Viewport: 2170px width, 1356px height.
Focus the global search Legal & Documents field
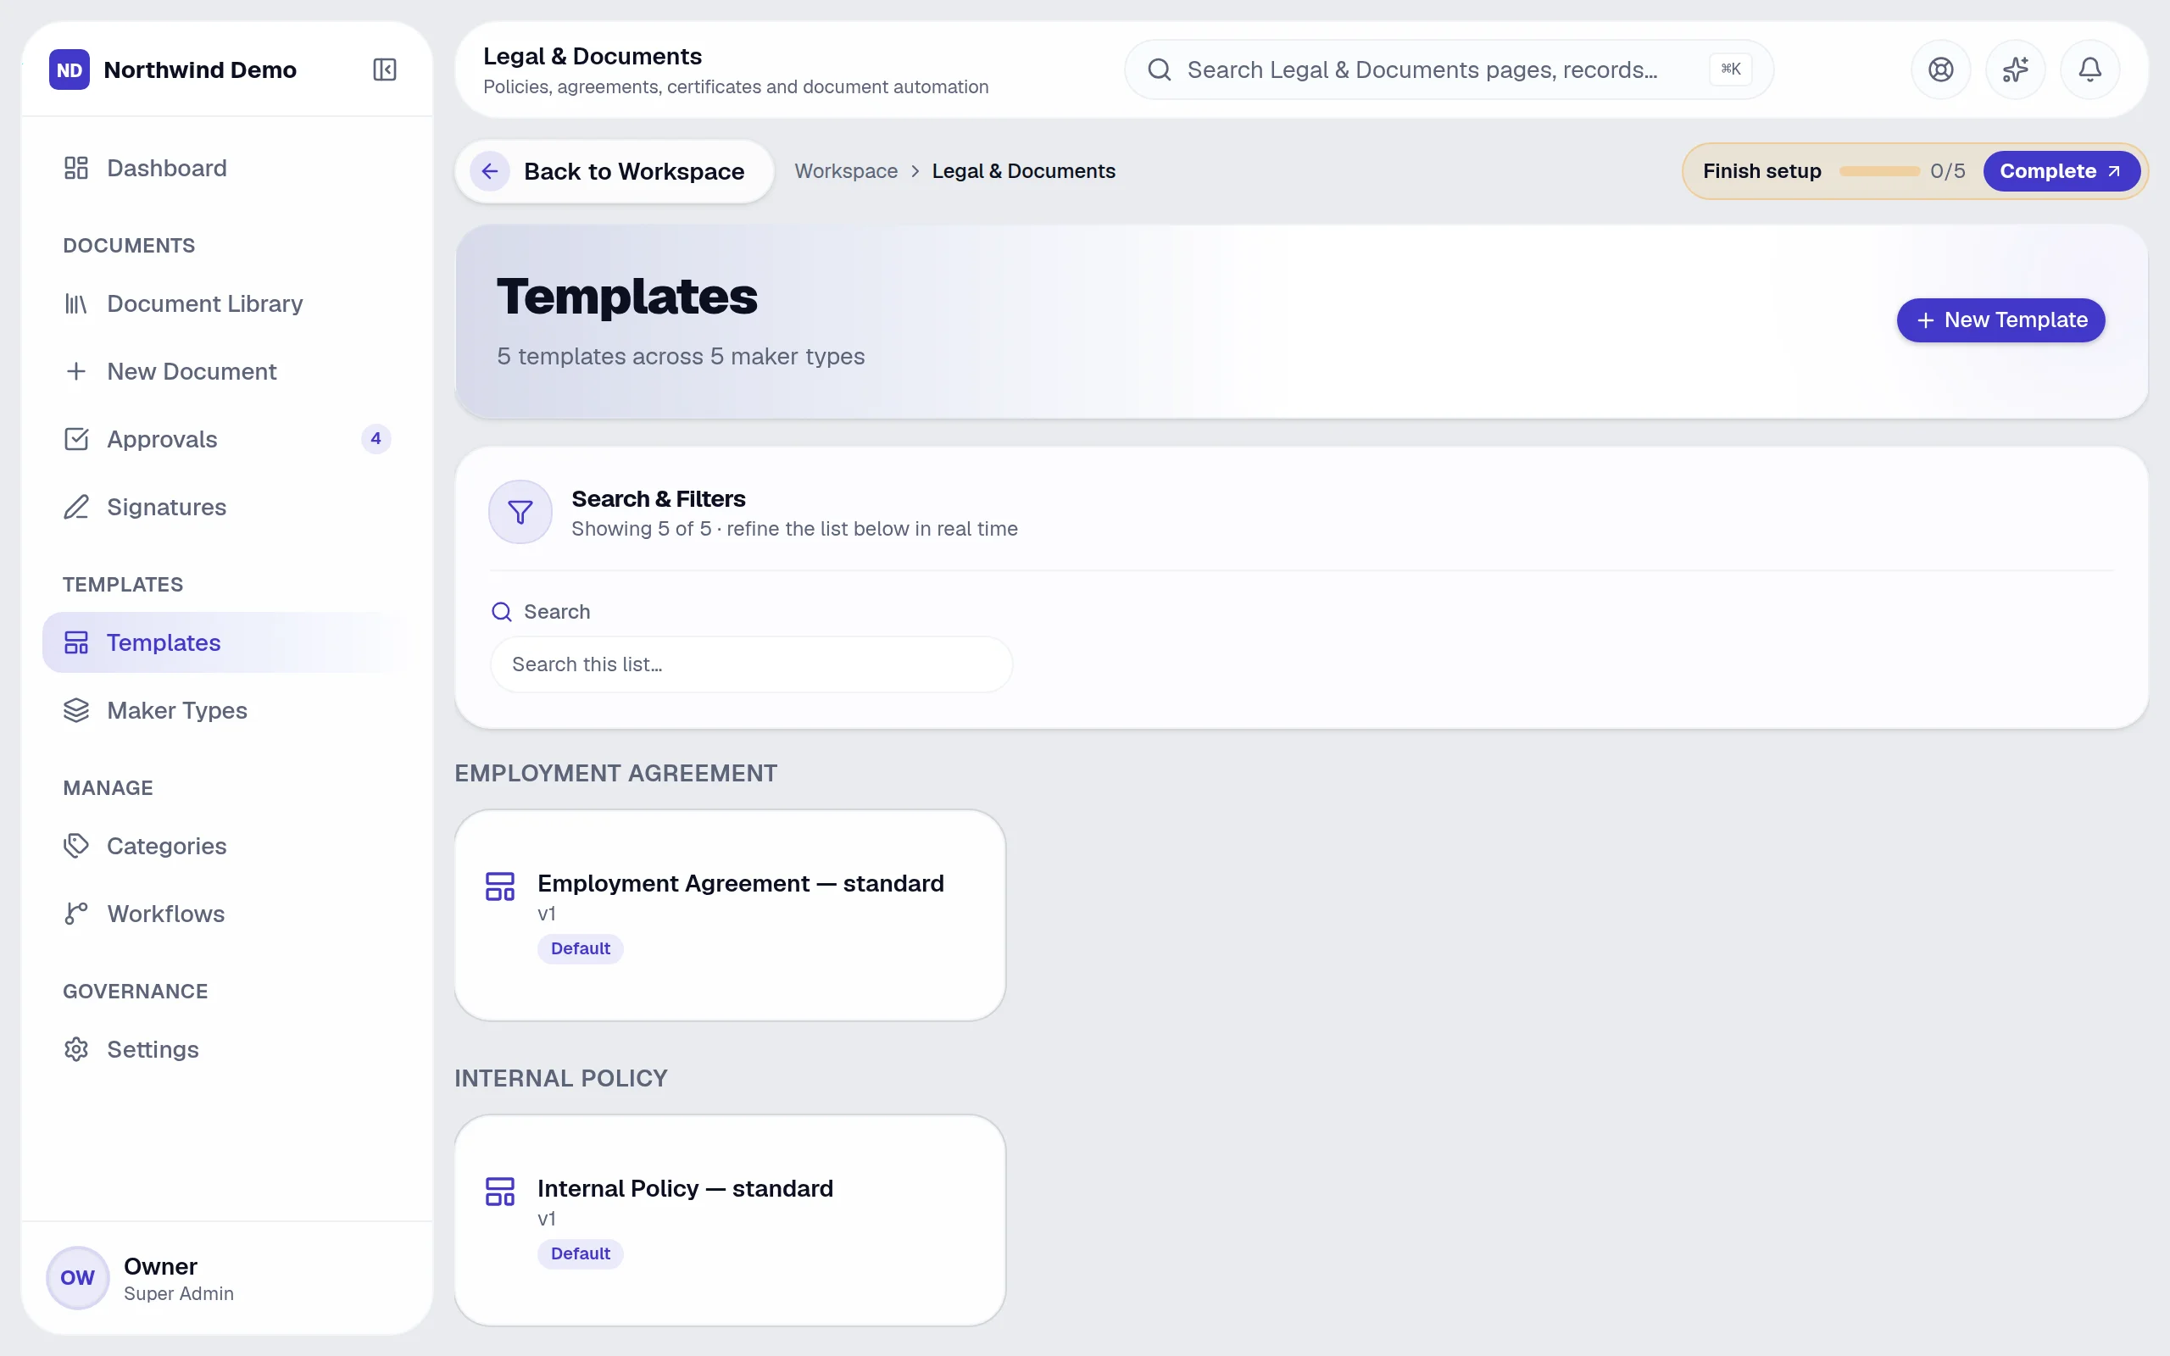click(x=1448, y=69)
